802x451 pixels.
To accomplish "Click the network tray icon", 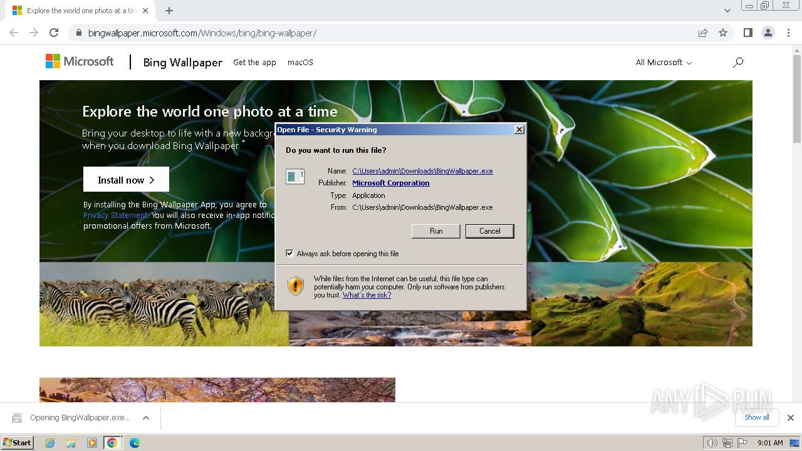I will click(727, 443).
